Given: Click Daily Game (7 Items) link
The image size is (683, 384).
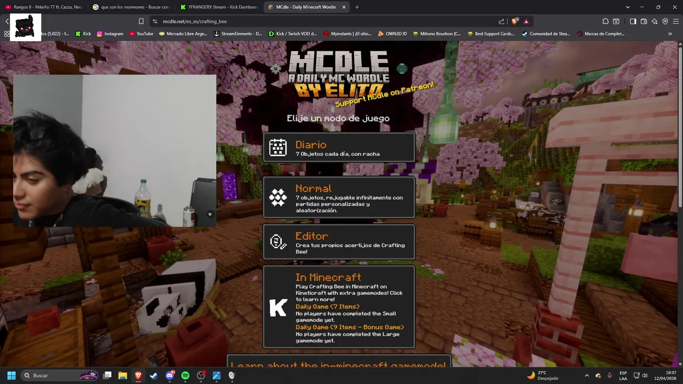Looking at the screenshot, I should click(328, 307).
